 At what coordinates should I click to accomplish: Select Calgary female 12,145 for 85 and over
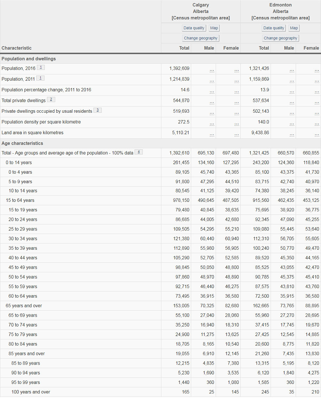coord(232,354)
